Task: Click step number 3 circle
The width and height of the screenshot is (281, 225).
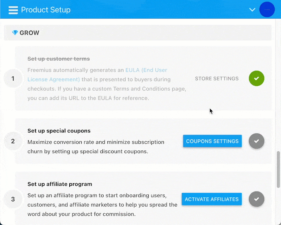Action: [x=13, y=199]
